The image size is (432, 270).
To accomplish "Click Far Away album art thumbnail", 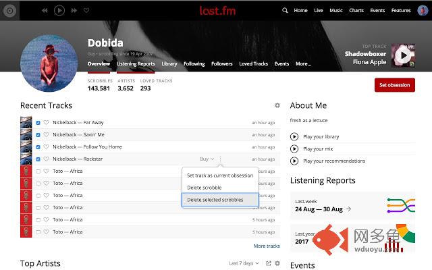I will [26, 122].
